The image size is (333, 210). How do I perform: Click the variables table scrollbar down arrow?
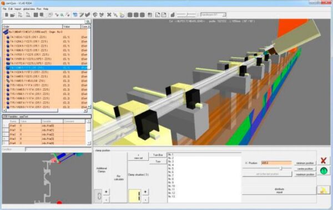pyautogui.click(x=89, y=143)
